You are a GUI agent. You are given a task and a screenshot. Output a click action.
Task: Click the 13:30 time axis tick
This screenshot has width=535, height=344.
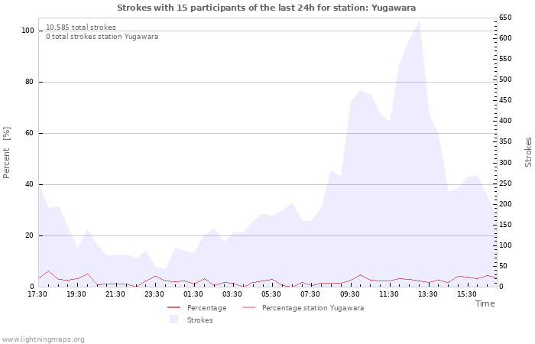pyautogui.click(x=427, y=294)
